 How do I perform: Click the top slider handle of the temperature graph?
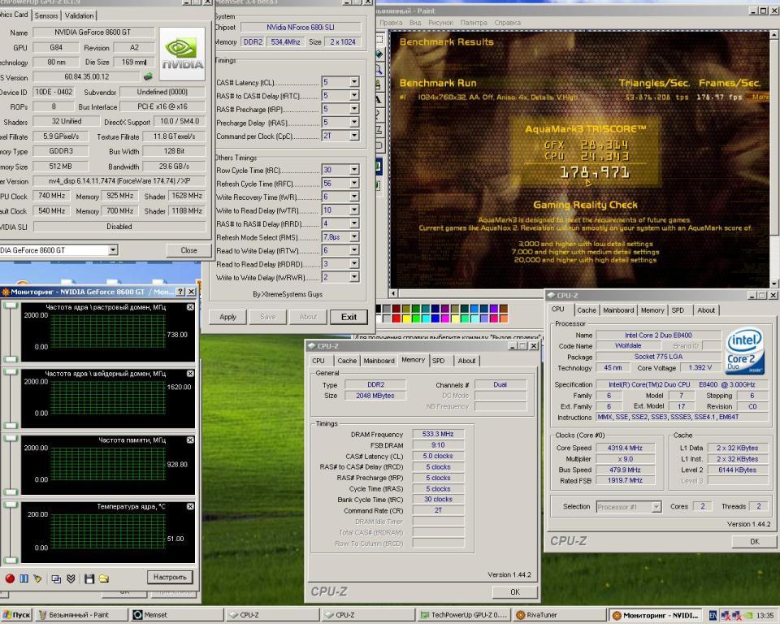pos(11,505)
